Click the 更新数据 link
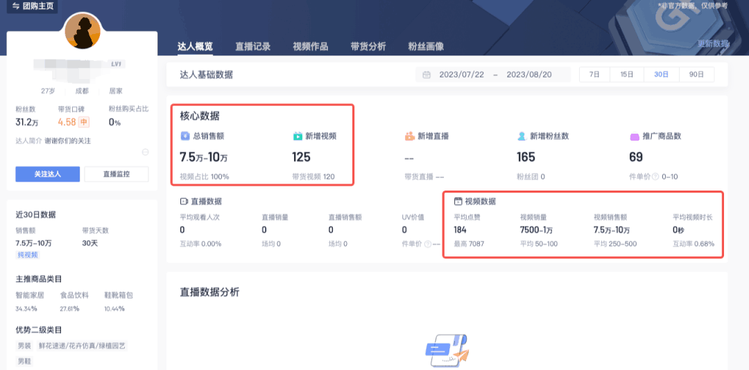 [713, 44]
